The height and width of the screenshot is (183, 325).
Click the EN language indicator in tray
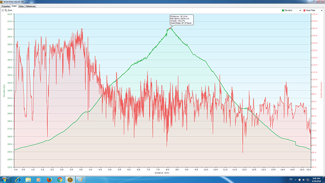(291, 179)
